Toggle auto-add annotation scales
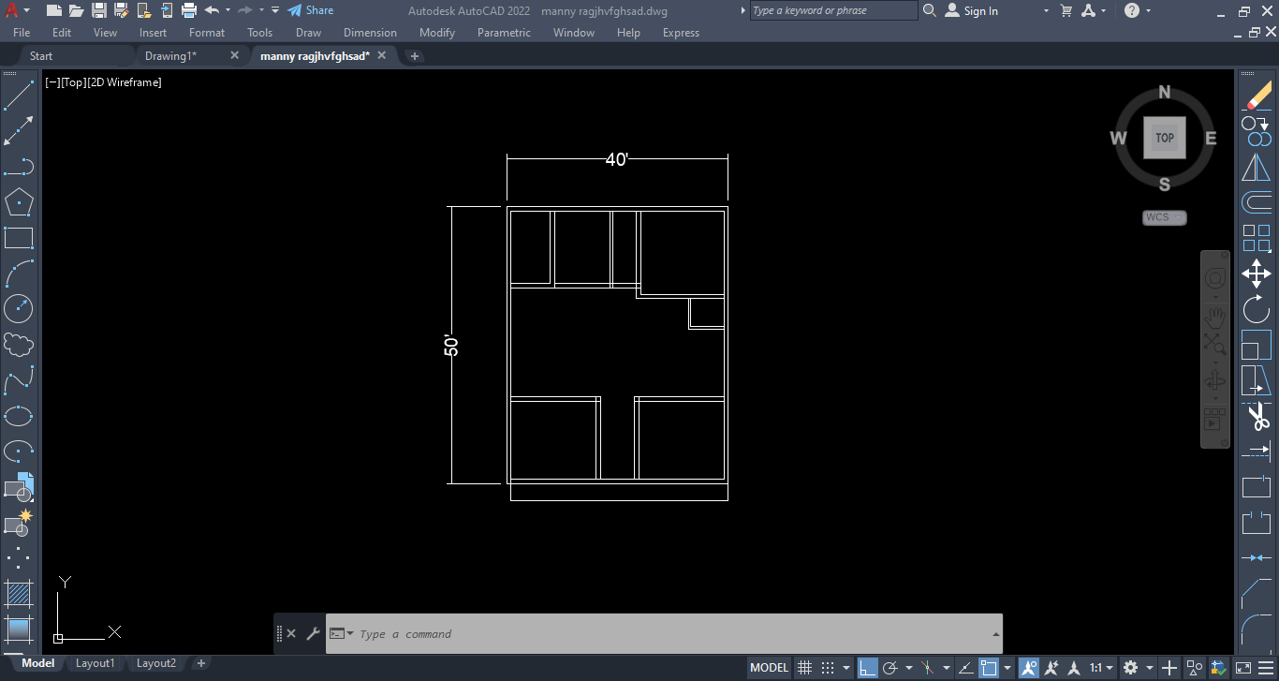The image size is (1279, 681). pos(1051,667)
